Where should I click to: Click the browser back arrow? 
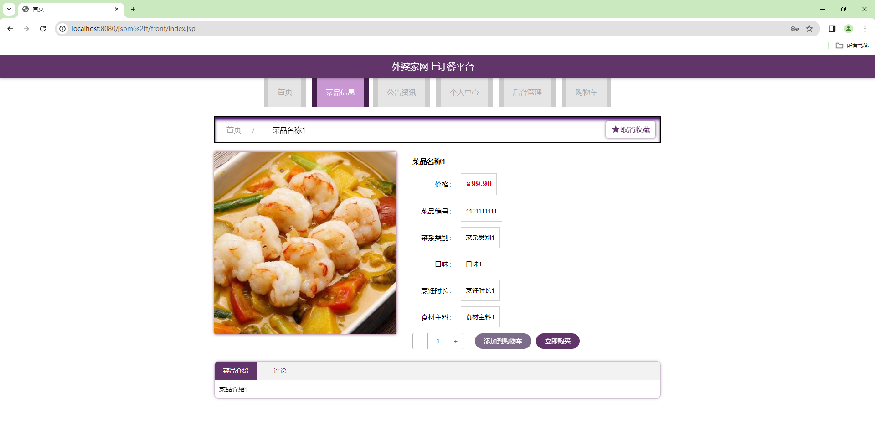tap(10, 28)
